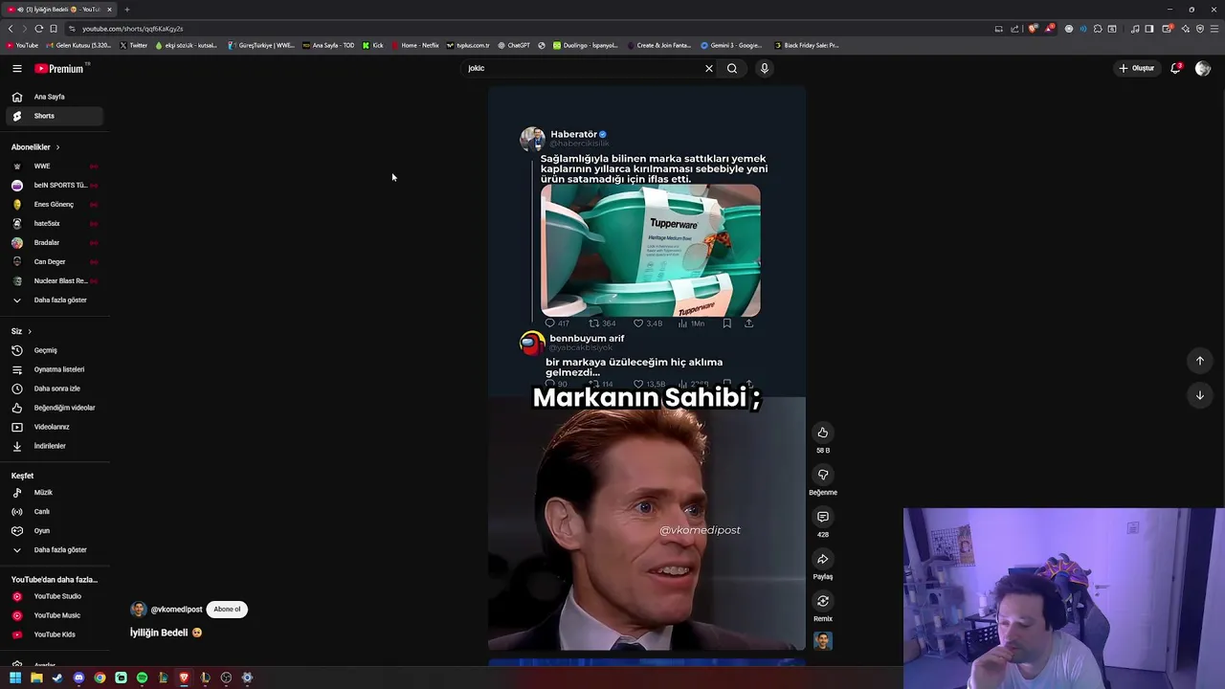This screenshot has height=689, width=1225.
Task: Go to previous short with up arrow
Action: point(1199,361)
